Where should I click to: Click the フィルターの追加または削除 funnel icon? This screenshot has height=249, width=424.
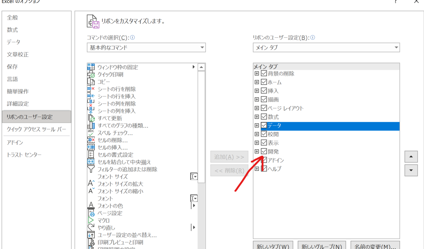[91, 169]
